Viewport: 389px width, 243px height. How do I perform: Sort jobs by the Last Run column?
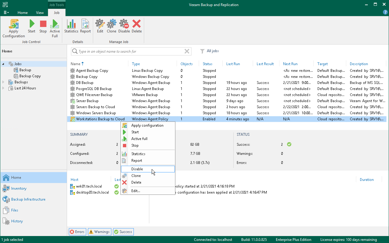pos(233,64)
